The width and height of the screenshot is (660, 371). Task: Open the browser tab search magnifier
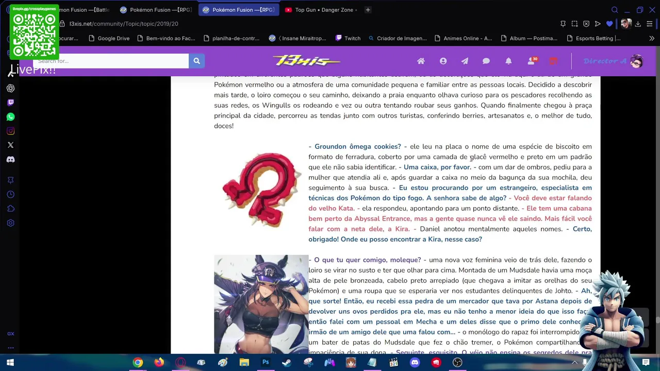[x=615, y=10]
